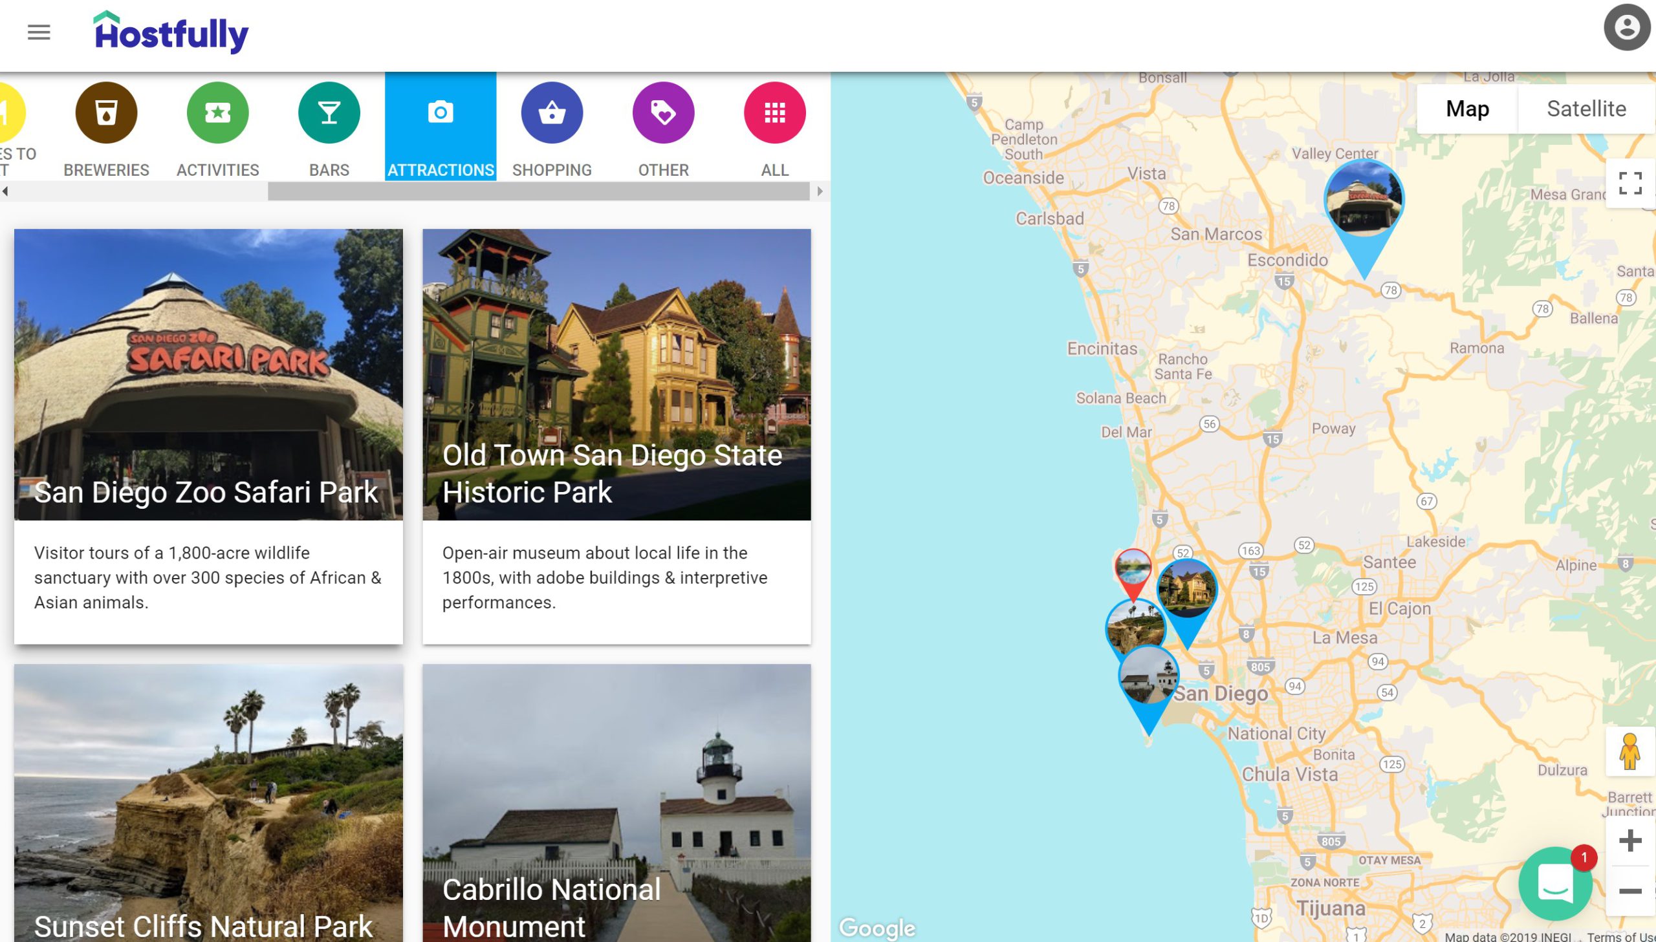Switch map to Map view
1656x942 pixels.
point(1466,109)
